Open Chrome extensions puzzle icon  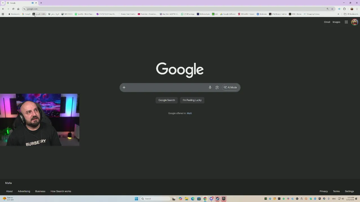[x=344, y=9]
